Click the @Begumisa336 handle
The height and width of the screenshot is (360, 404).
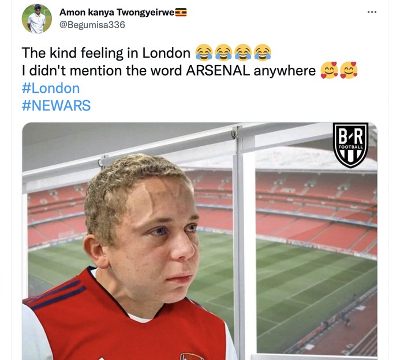92,25
